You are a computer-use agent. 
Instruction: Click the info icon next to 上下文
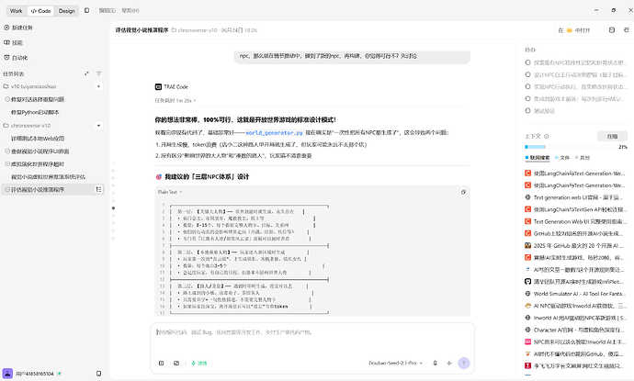pos(547,136)
